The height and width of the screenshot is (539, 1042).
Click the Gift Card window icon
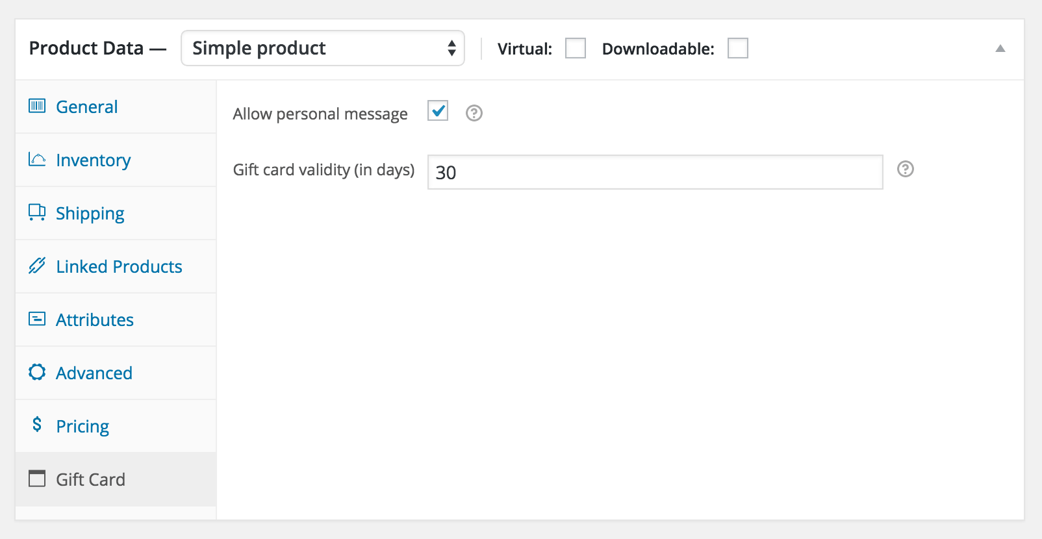coord(37,479)
